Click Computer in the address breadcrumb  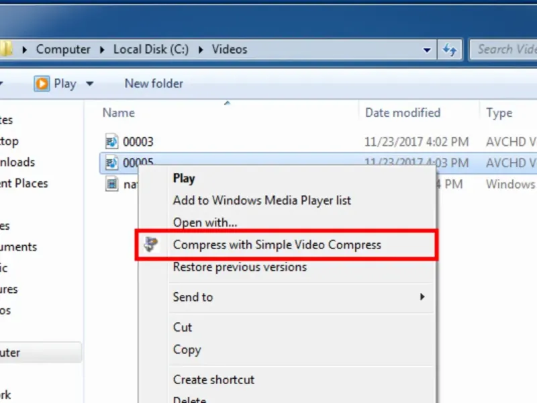[63, 50]
